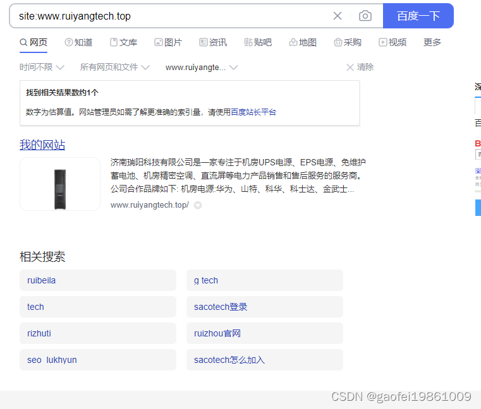Go to the 贴吧 tab
Viewport: 481px width, 409px height.
click(x=258, y=42)
